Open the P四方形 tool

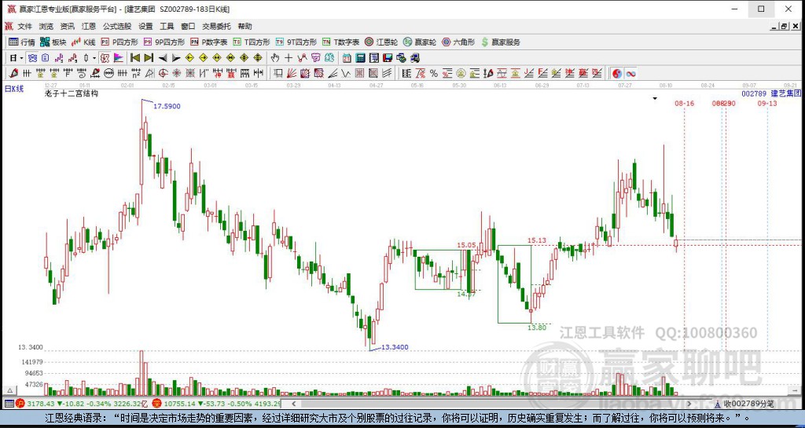pos(119,42)
